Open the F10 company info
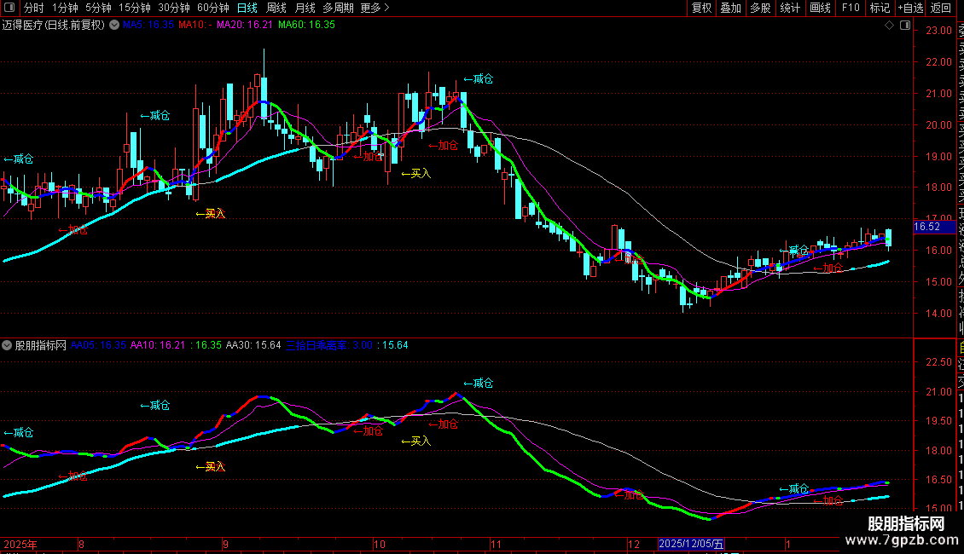 tap(851, 8)
